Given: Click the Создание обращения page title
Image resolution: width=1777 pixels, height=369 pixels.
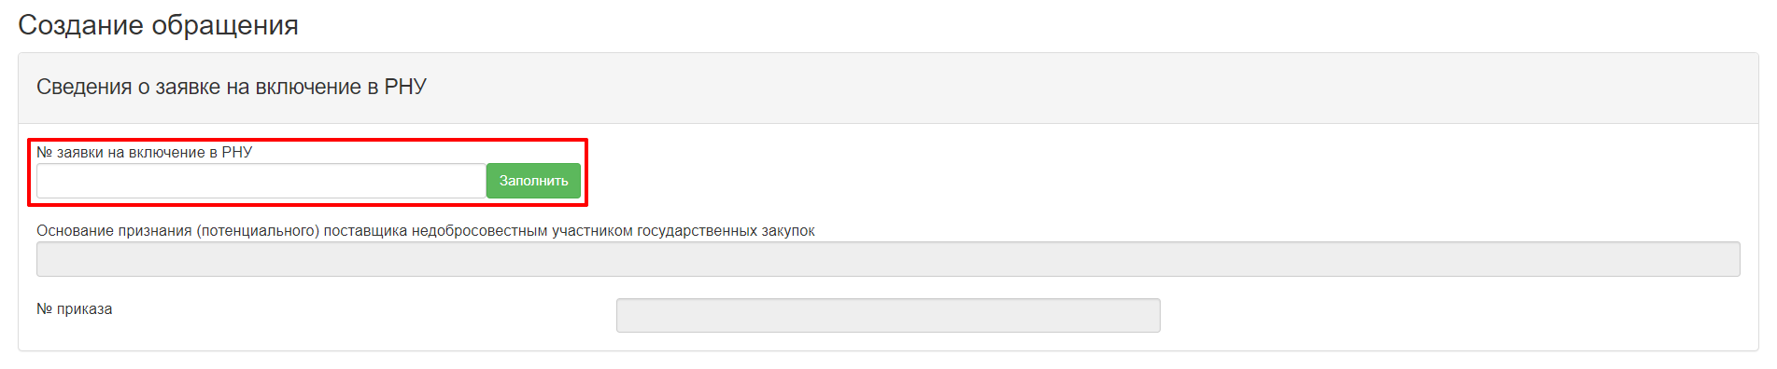Looking at the screenshot, I should coord(158,25).
